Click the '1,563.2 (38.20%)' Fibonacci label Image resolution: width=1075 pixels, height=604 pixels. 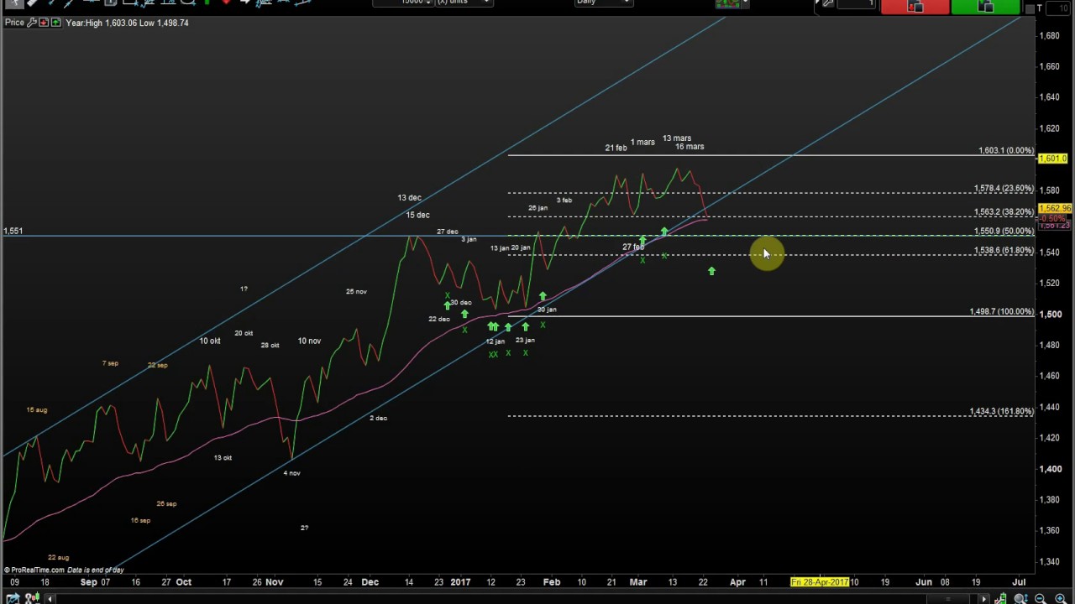pos(1004,212)
